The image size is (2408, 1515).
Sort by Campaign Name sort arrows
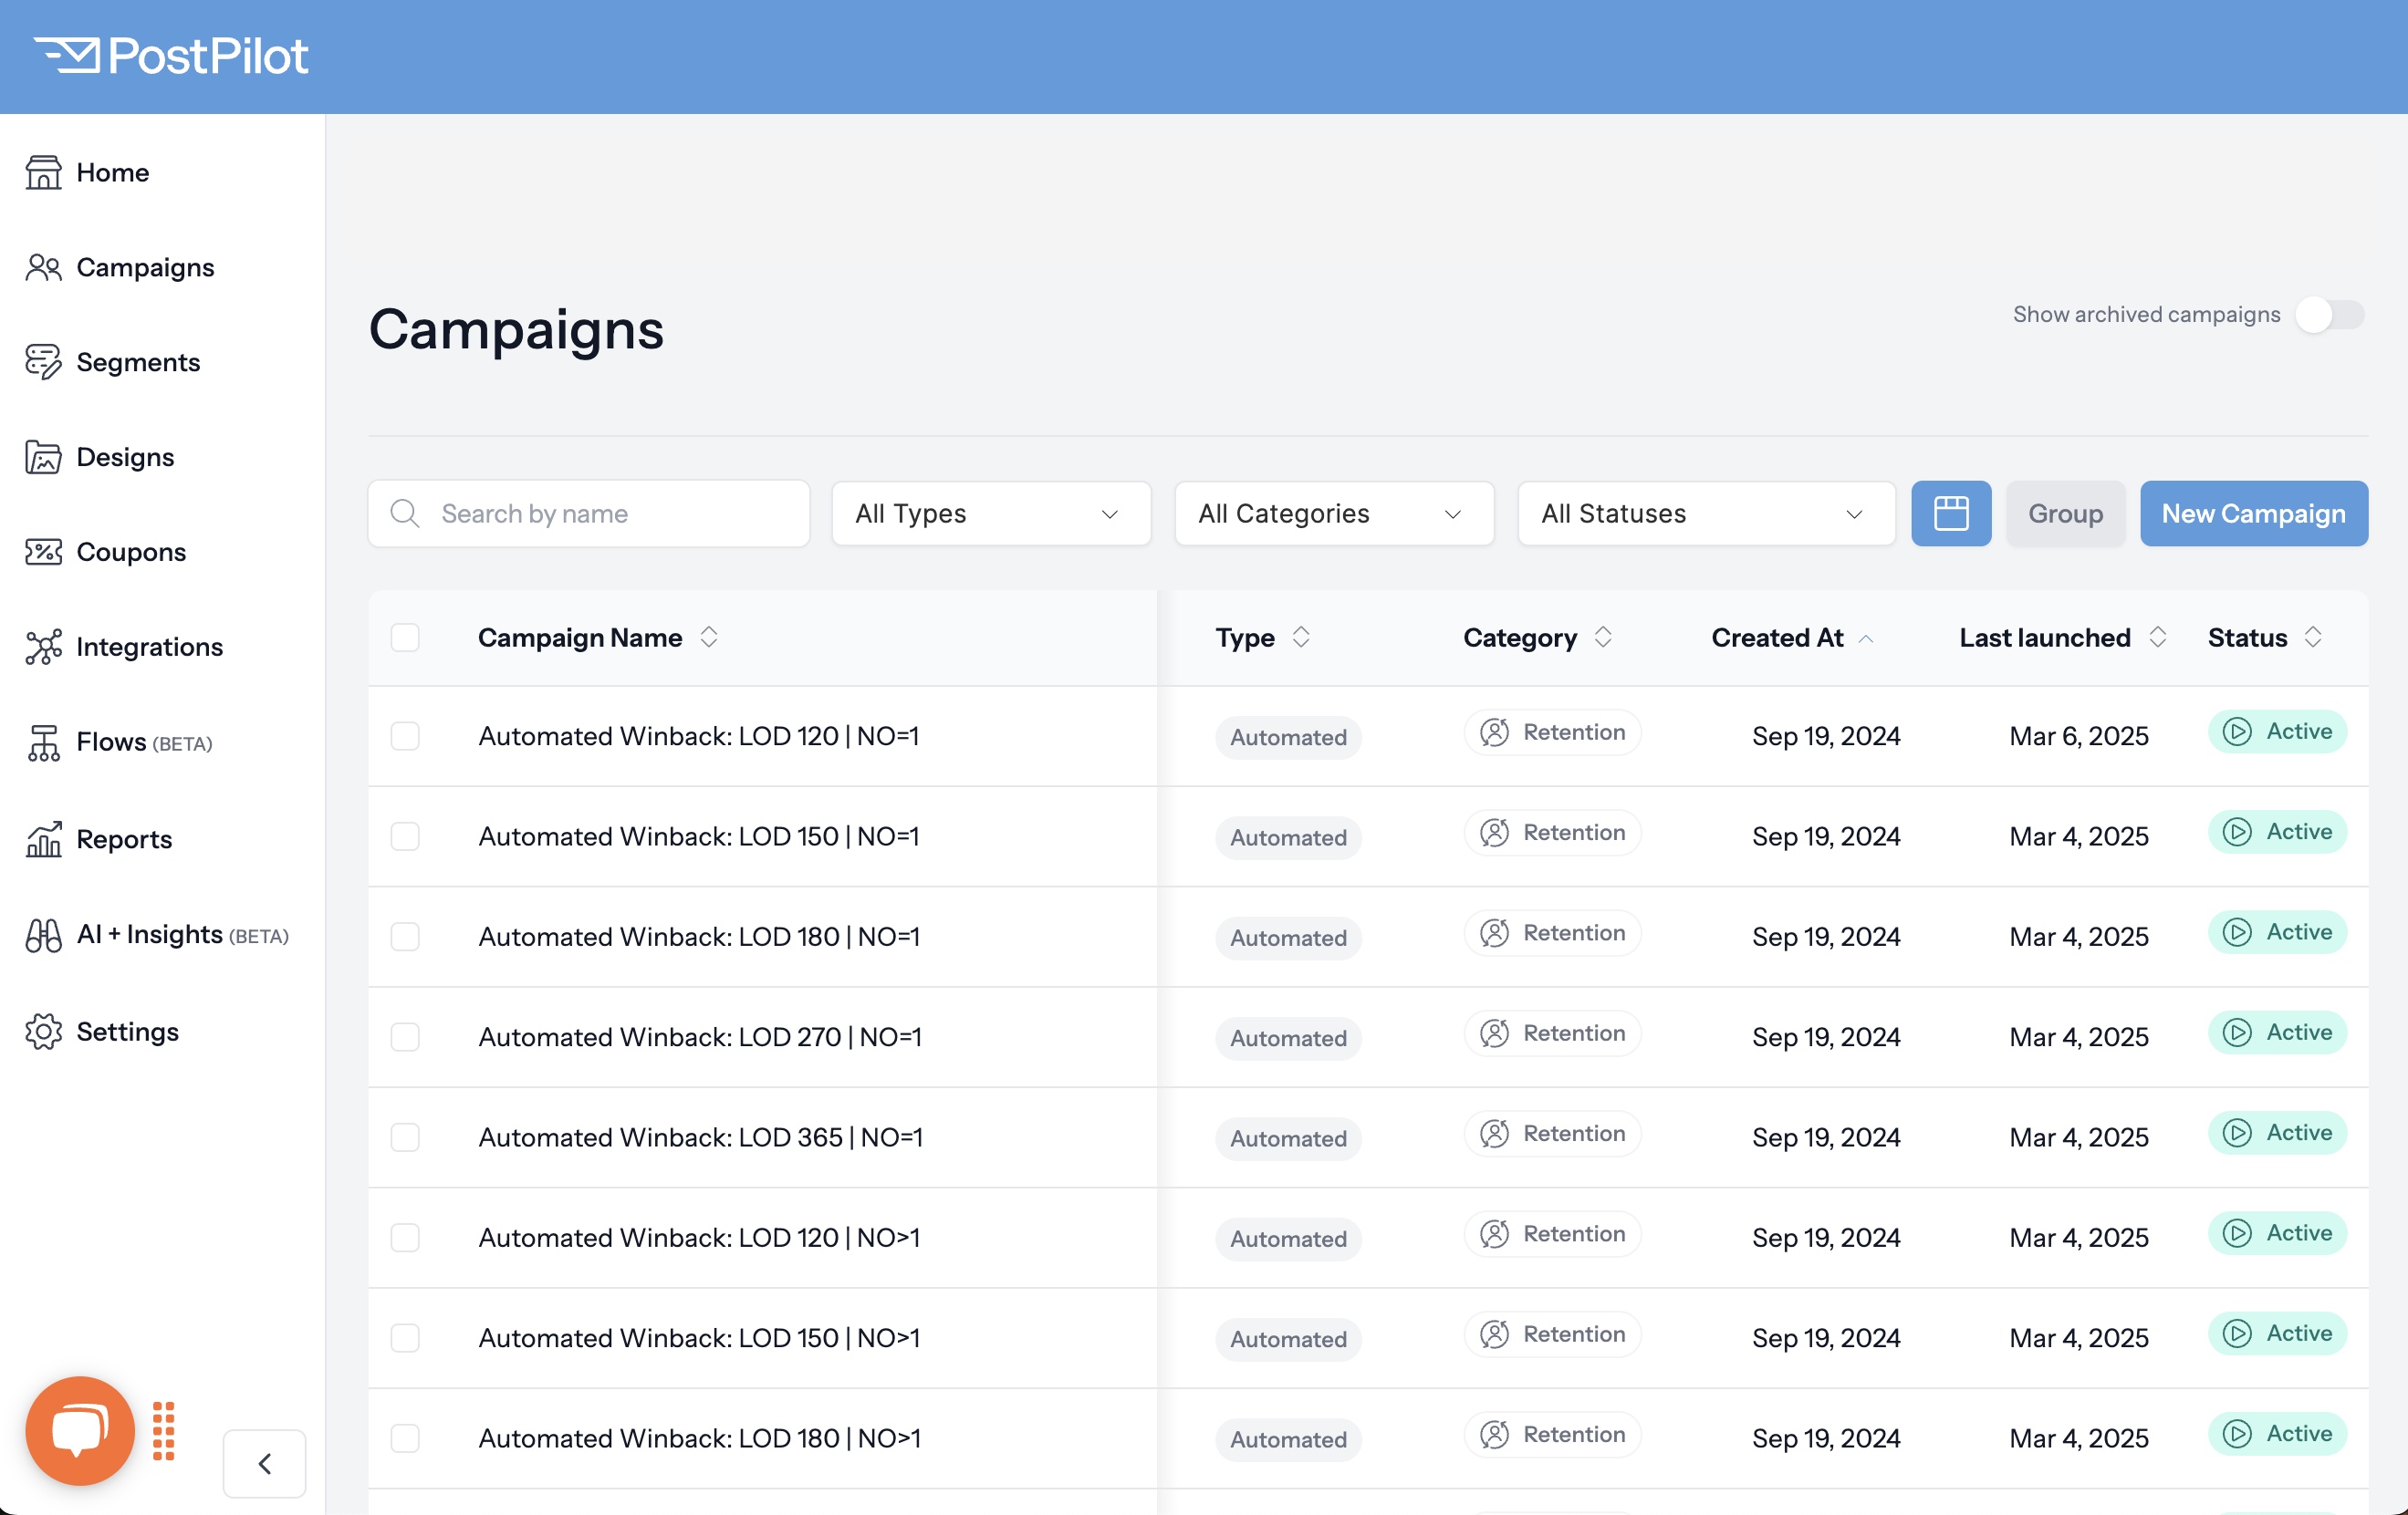709,638
